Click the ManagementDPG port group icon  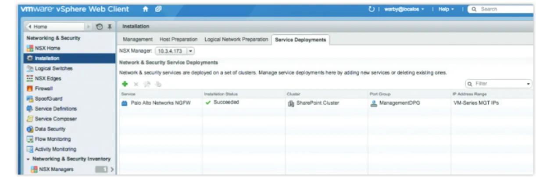coord(374,103)
